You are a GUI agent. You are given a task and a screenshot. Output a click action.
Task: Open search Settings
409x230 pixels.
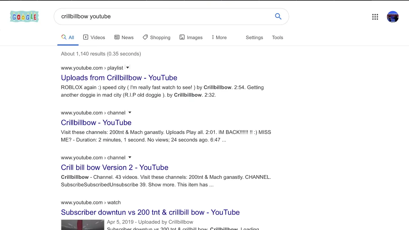[254, 37]
